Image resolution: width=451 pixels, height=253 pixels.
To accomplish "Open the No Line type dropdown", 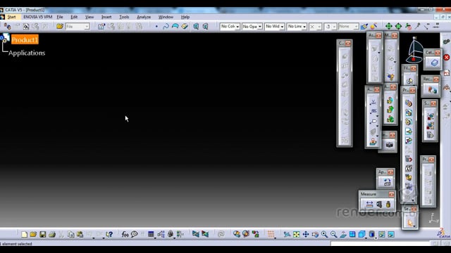I will tap(304, 27).
